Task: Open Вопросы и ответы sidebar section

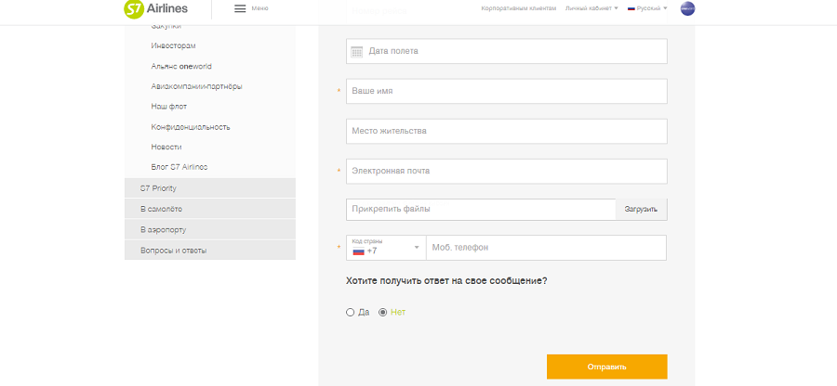Action: (209, 251)
